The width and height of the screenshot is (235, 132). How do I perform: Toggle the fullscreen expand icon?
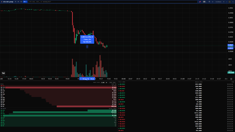pyautogui.click(x=229, y=2)
